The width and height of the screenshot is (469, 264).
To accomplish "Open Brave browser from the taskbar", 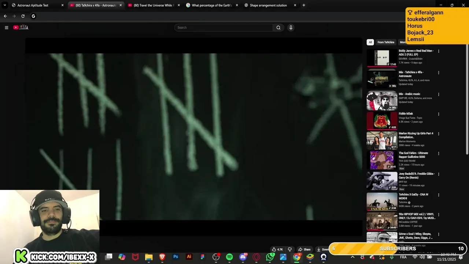I will pos(162,257).
